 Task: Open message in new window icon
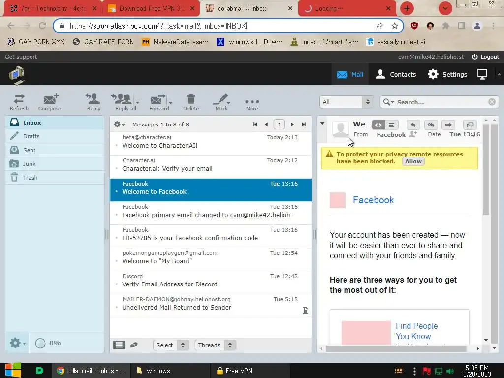pos(470,125)
